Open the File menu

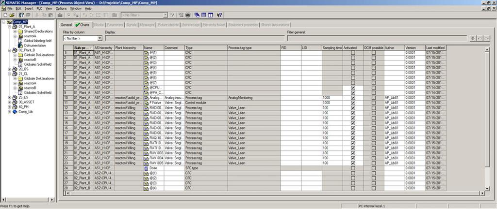[x=10, y=9]
